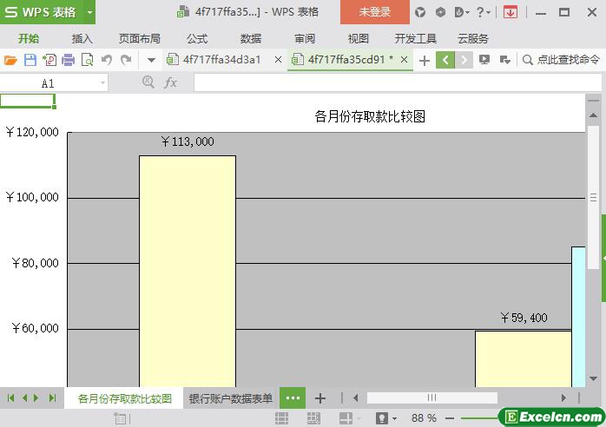
Task: Select the 各月份存取款比较图 sheet tab
Action: (124, 398)
